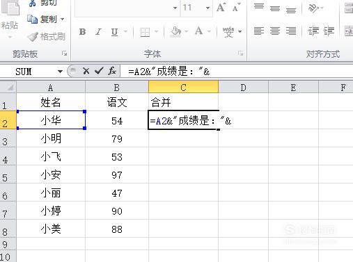Open fill color dropdown arrow
The width and height of the screenshot is (353, 262).
click(x=186, y=31)
